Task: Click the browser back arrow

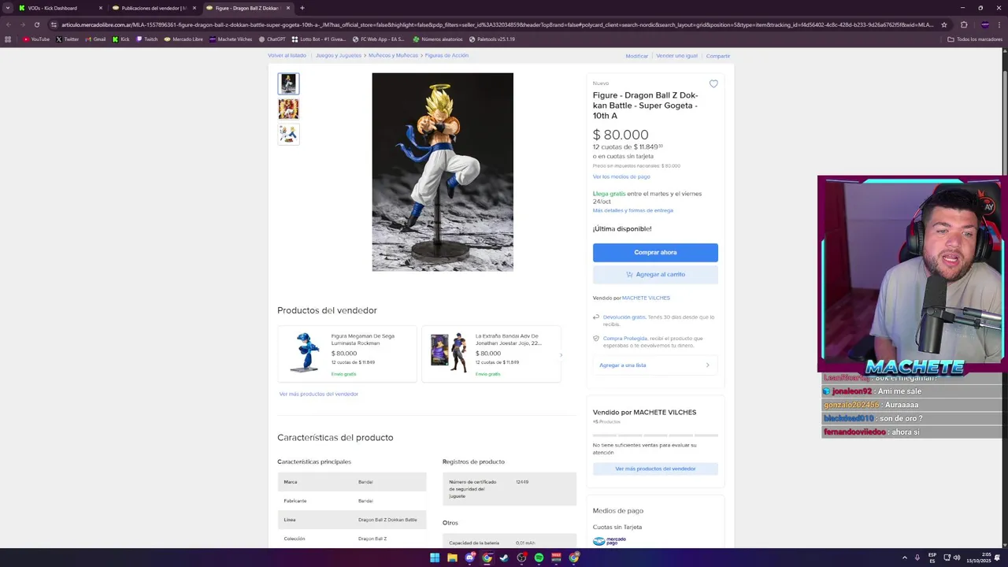Action: (8, 24)
